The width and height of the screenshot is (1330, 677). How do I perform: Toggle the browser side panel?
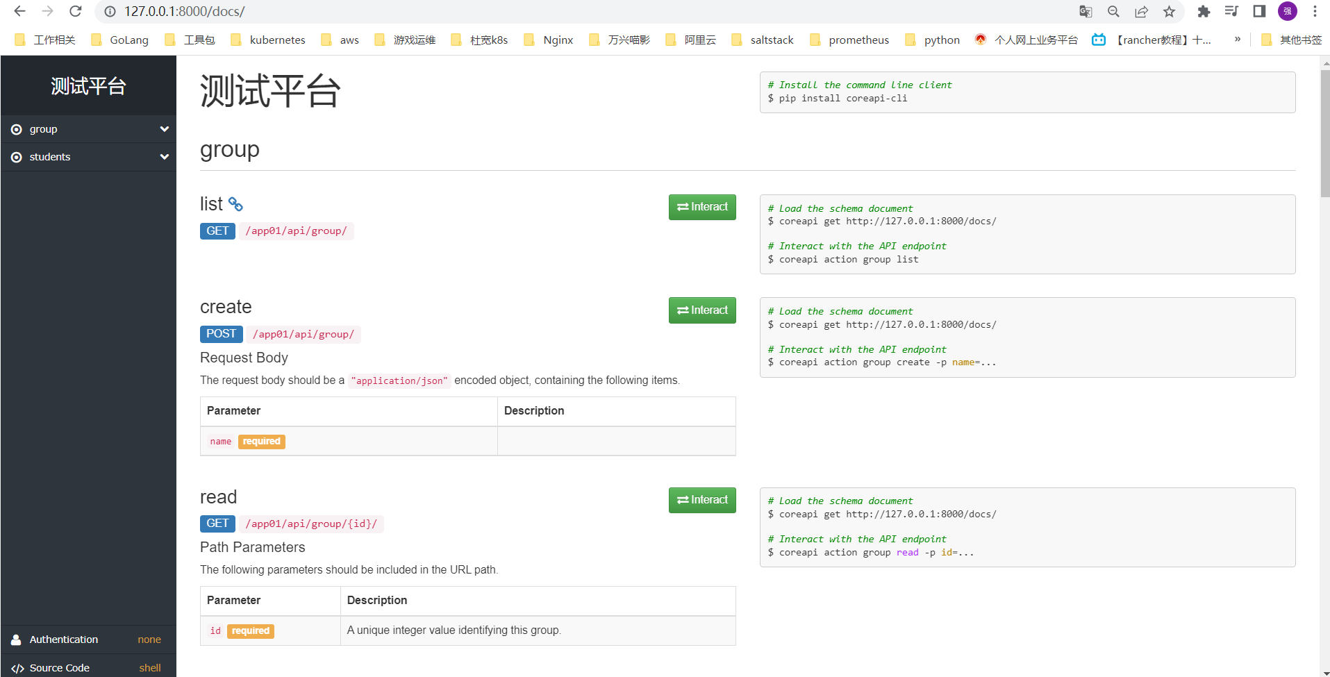click(1259, 11)
